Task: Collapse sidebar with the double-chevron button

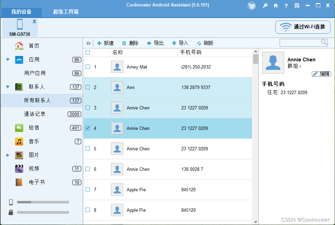Action: click(88, 43)
